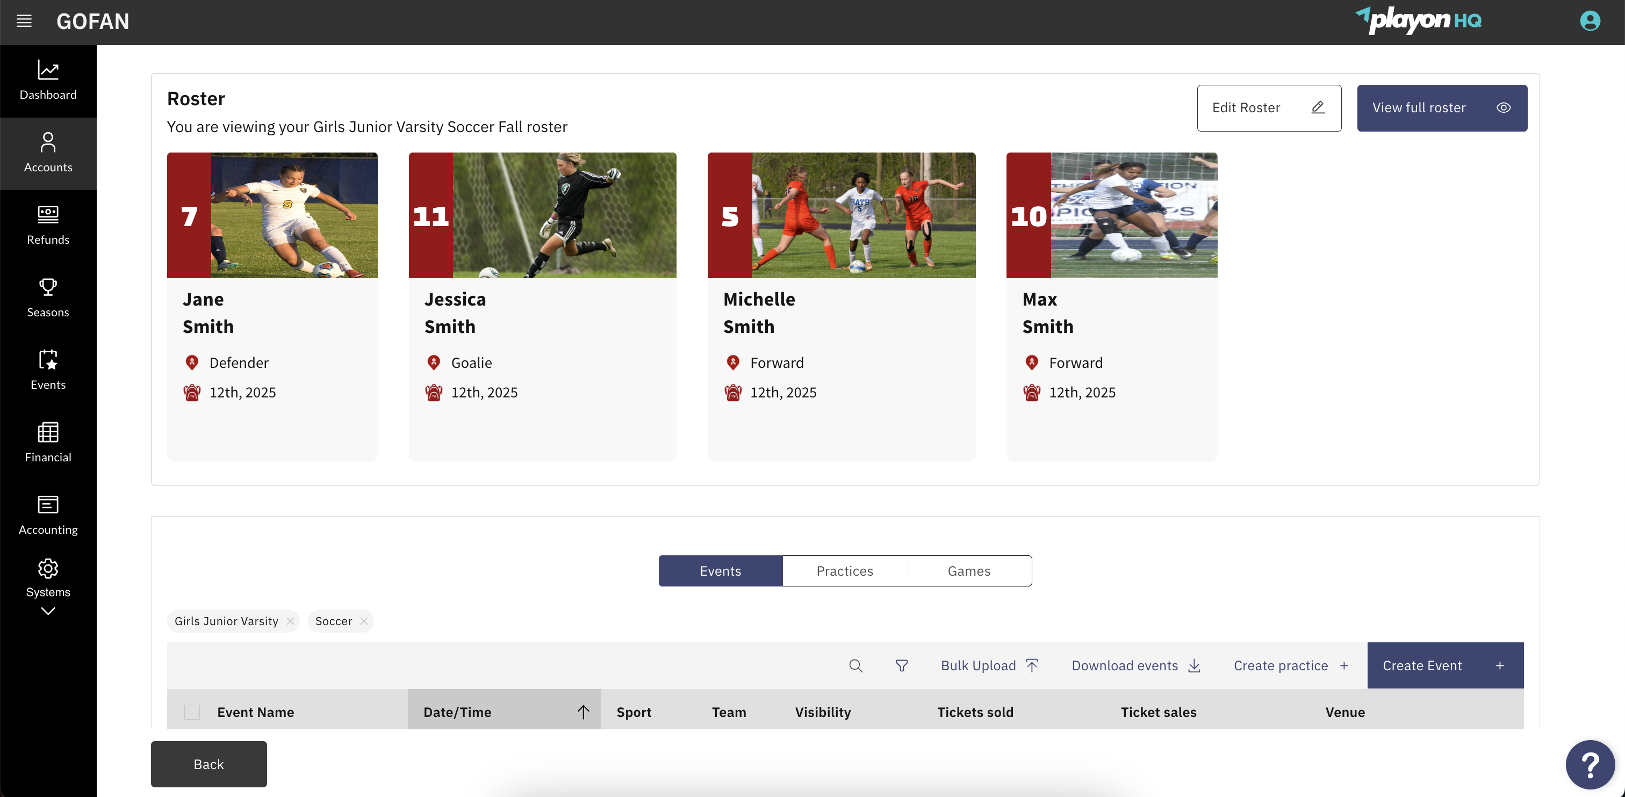
Task: Switch to the Games tab
Action: point(969,571)
